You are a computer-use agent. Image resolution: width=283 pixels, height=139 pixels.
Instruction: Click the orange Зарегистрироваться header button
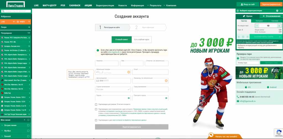271,4
